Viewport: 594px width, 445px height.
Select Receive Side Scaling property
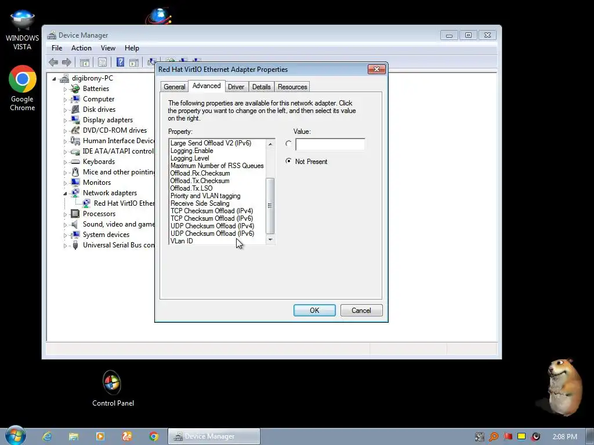200,203
